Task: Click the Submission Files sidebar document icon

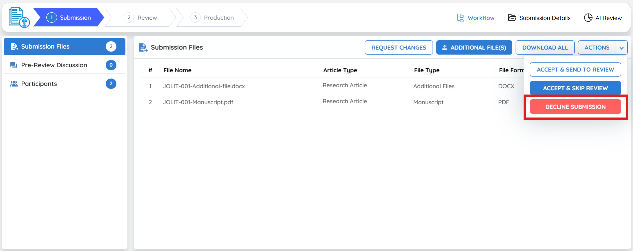Action: 14,47
